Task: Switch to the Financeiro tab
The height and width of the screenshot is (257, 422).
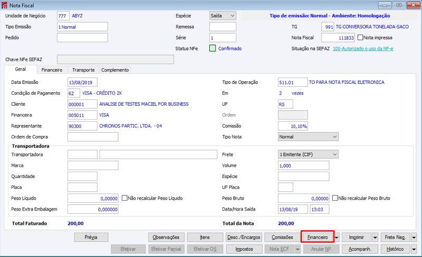Action: 52,70
